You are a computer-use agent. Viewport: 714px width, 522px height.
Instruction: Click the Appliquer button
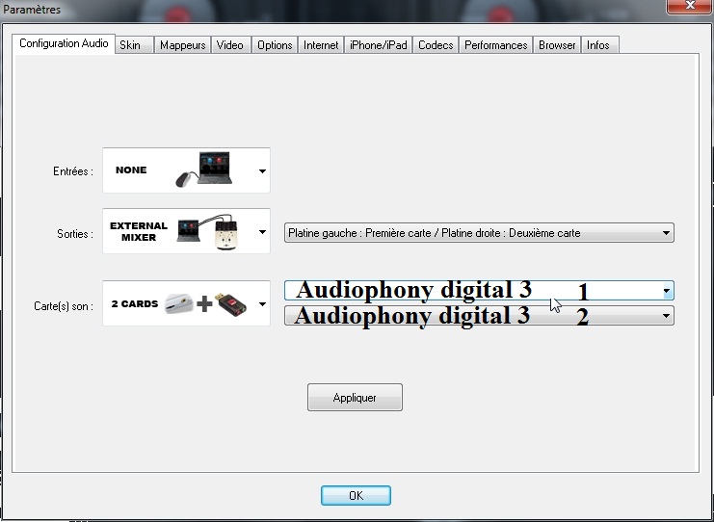coord(355,398)
